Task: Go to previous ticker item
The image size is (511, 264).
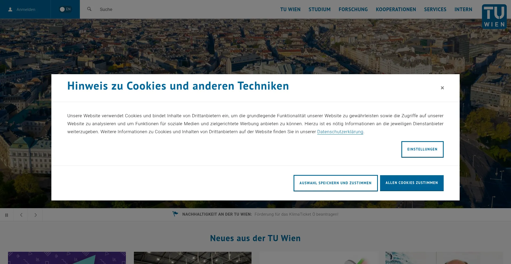Action: coord(21,215)
